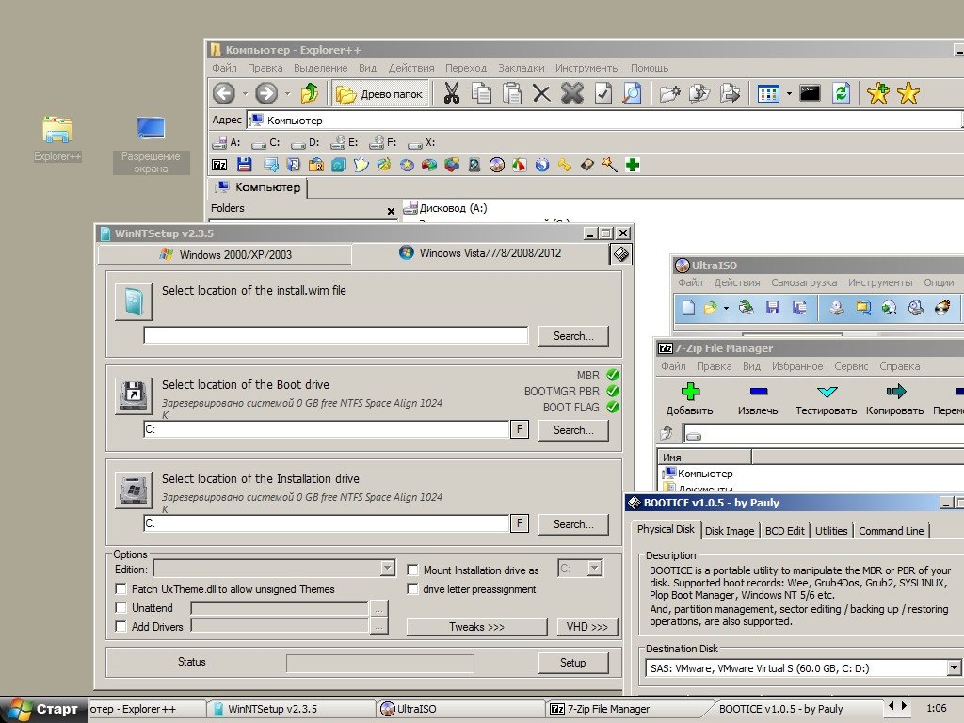Open the command prompt icon in Explorer++ toolbar

(x=809, y=93)
